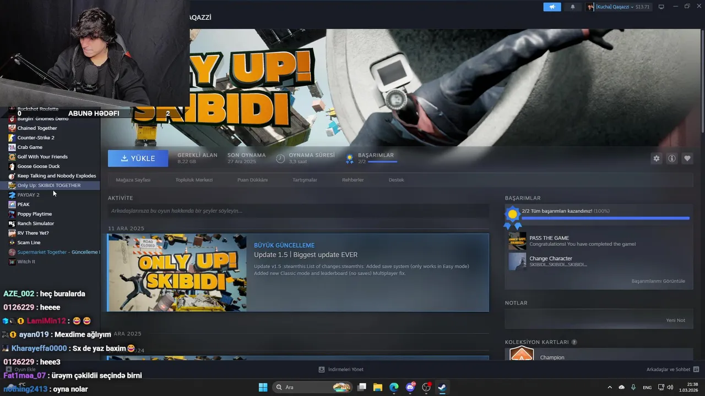Show hidden system tray icons chevron
The height and width of the screenshot is (396, 705).
[610, 387]
